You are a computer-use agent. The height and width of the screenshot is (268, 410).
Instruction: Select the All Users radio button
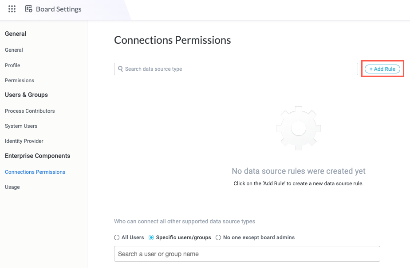[116, 237]
